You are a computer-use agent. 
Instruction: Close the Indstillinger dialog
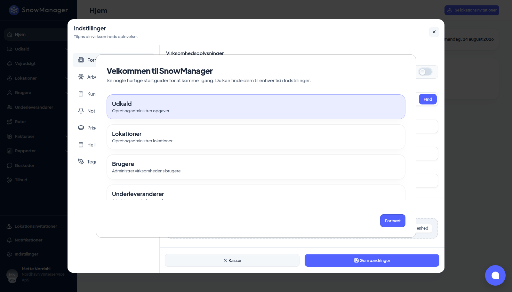point(434,32)
